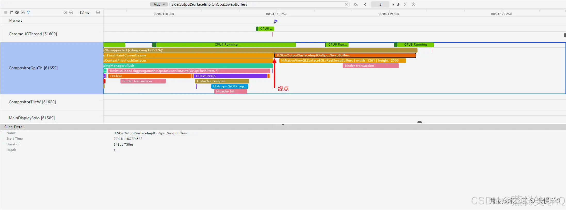Select the purple H:TextureOp slice
The image size is (566, 210).
[230, 76]
